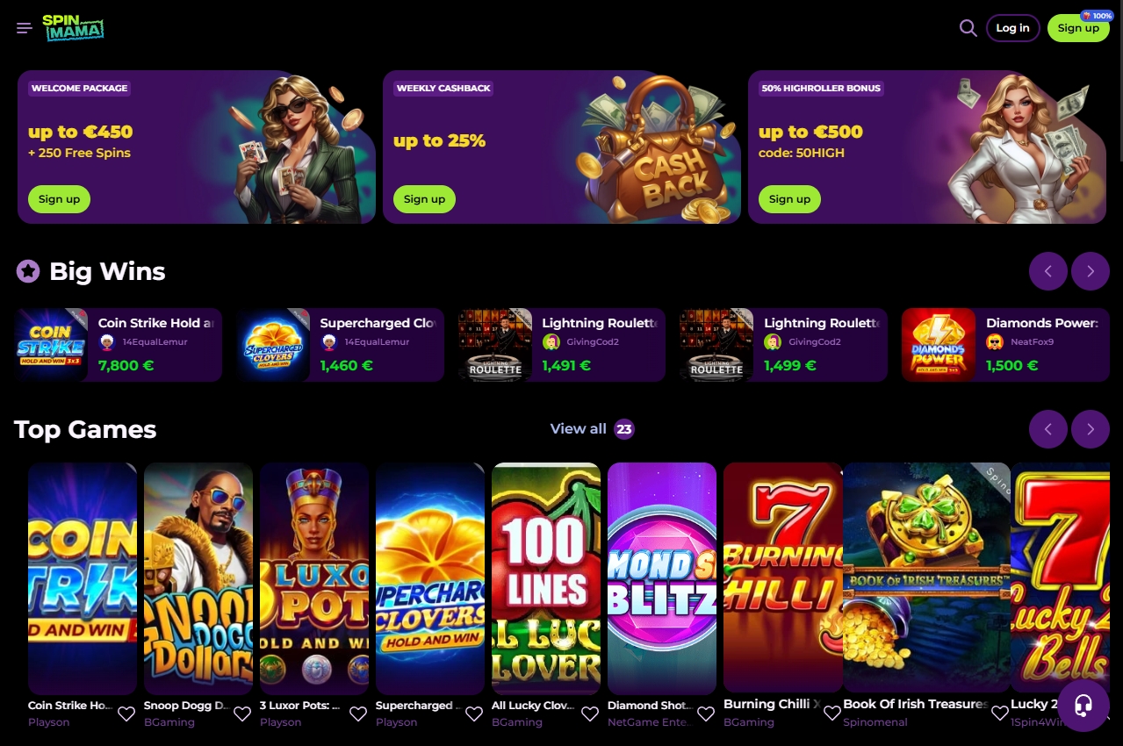This screenshot has height=746, width=1123.
Task: Go back in Top Games carousel
Action: tap(1048, 429)
